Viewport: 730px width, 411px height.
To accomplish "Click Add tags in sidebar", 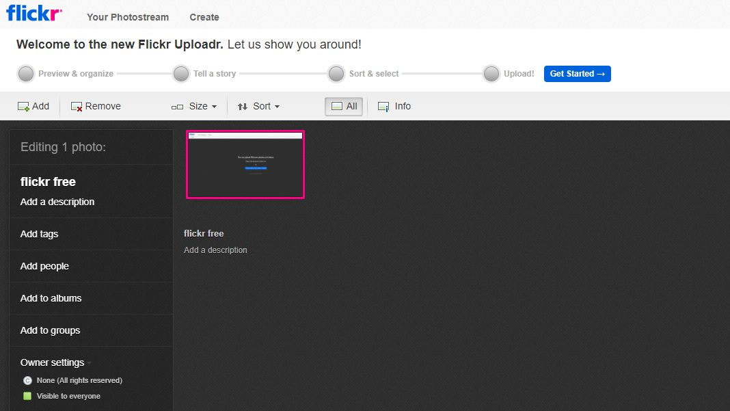I will click(x=39, y=234).
